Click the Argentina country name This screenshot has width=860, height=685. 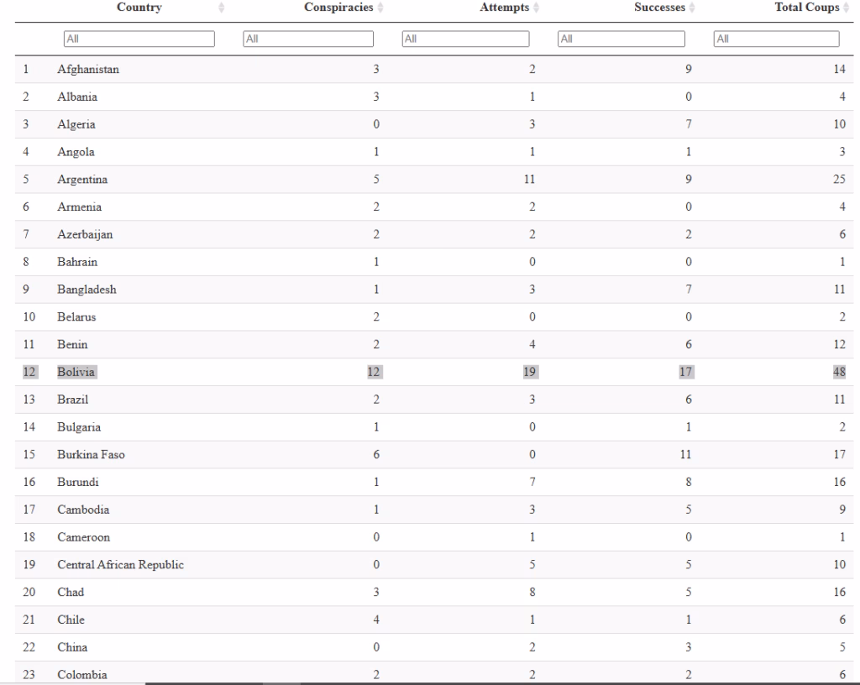point(82,180)
